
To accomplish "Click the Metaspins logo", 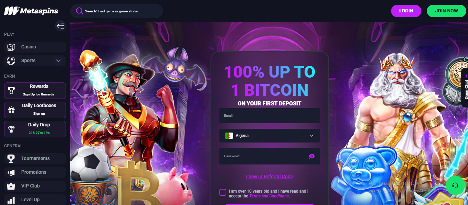I will (x=31, y=11).
